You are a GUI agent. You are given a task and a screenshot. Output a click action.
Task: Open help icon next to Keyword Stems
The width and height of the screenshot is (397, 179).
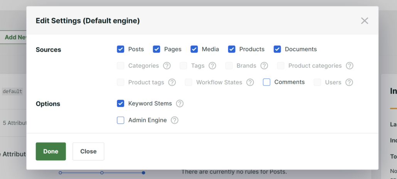pos(180,104)
